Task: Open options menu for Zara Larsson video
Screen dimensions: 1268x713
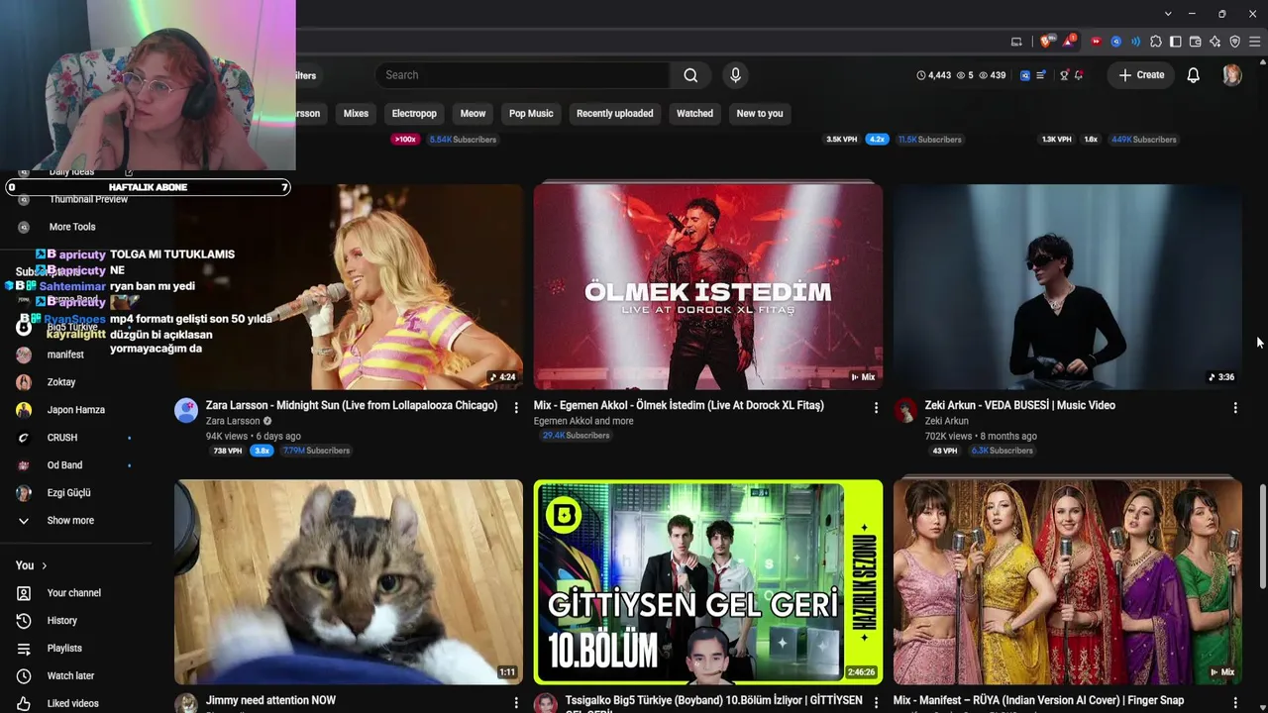Action: click(516, 407)
